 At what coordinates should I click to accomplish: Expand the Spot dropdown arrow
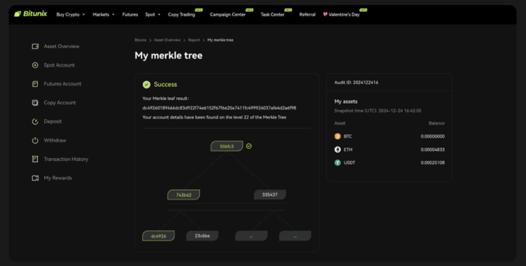click(x=159, y=14)
